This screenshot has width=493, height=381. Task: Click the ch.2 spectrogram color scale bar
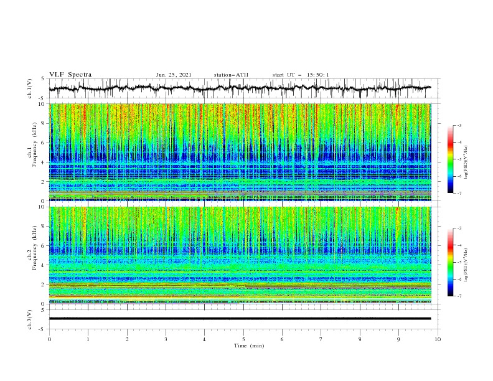click(x=450, y=262)
